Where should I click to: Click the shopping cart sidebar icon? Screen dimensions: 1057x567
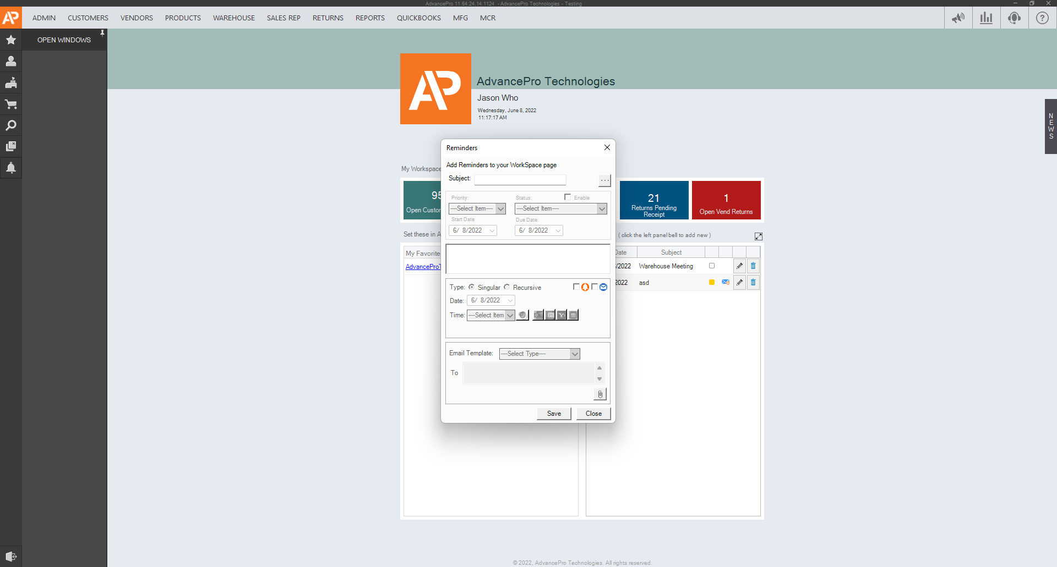tap(11, 104)
